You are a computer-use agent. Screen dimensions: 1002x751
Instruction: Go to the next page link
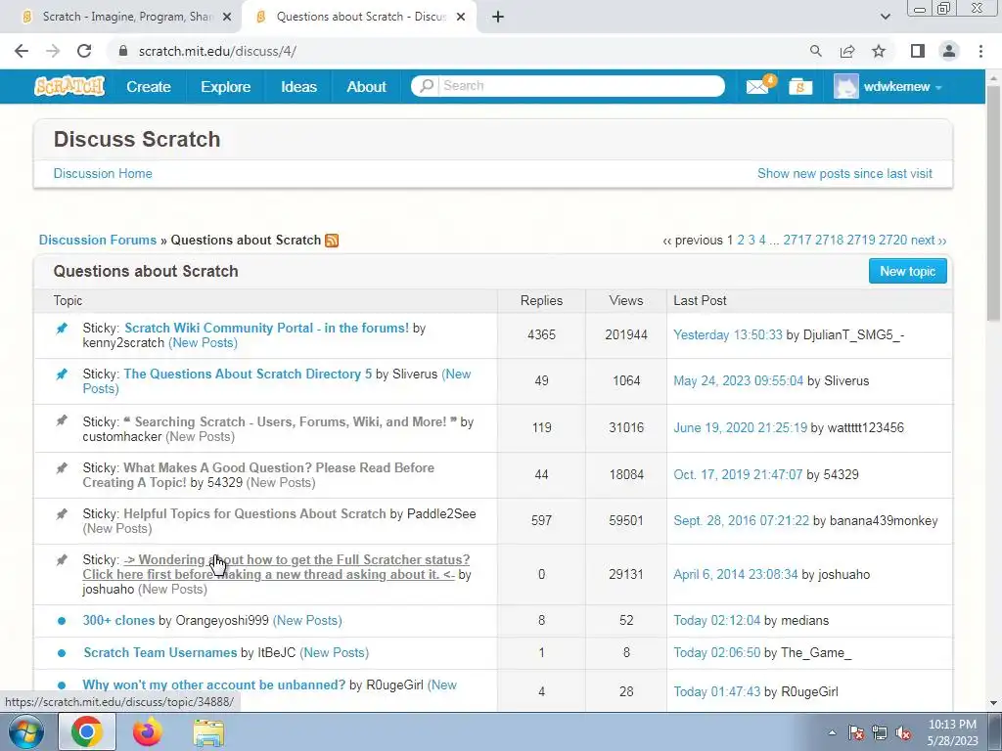tap(929, 241)
